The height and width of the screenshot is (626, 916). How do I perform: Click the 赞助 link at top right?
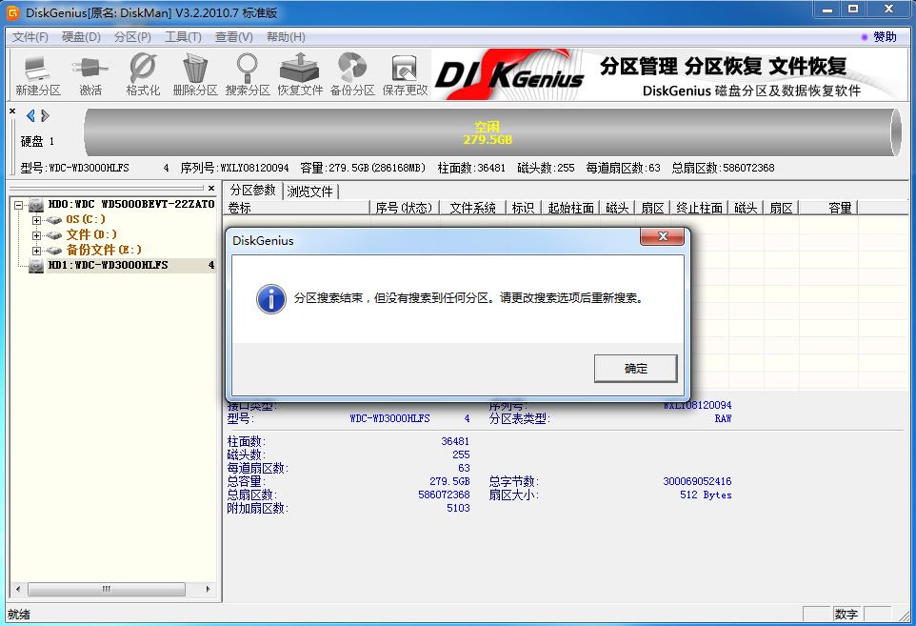(x=885, y=37)
